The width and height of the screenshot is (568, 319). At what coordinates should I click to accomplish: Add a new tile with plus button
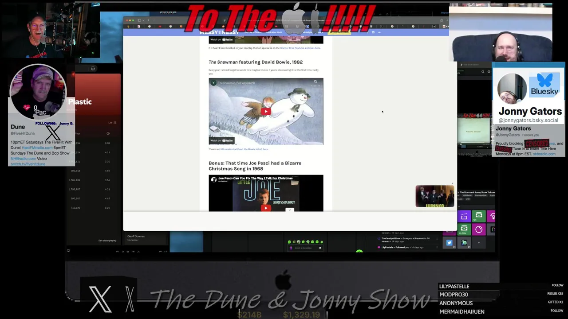pyautogui.click(x=479, y=243)
